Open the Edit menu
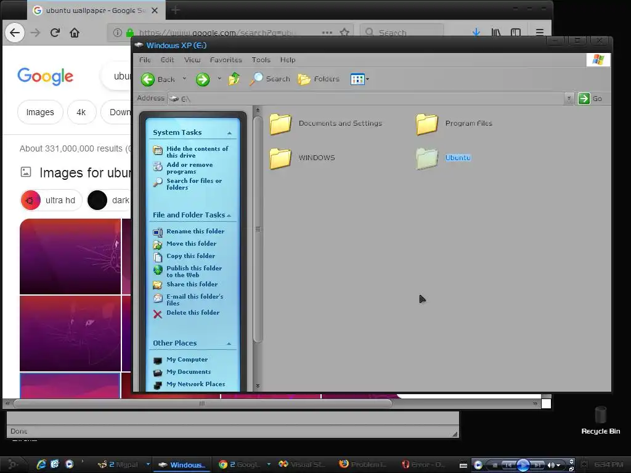631x473 pixels. (167, 60)
